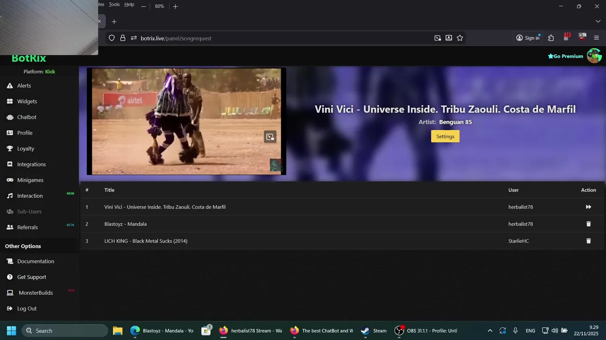
Task: Click the volume icon in tray
Action: click(554, 331)
